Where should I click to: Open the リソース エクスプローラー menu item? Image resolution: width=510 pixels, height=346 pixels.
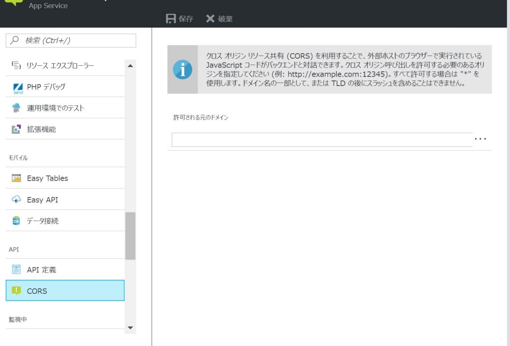(65, 65)
